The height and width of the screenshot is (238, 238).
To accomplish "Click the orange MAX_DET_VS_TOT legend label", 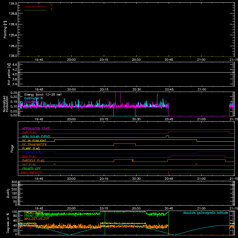I will (37, 219).
